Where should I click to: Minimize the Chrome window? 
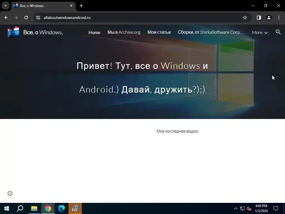coord(253,6)
